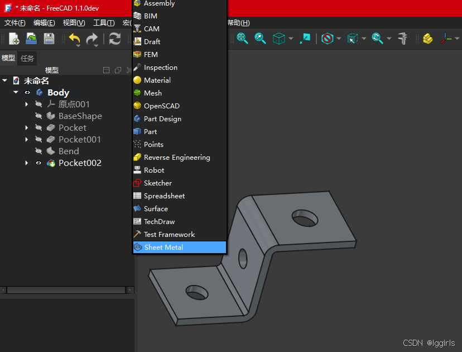Toggle hidden eye of Pocket001
Viewport: 462px width, 352px height.
pos(38,139)
